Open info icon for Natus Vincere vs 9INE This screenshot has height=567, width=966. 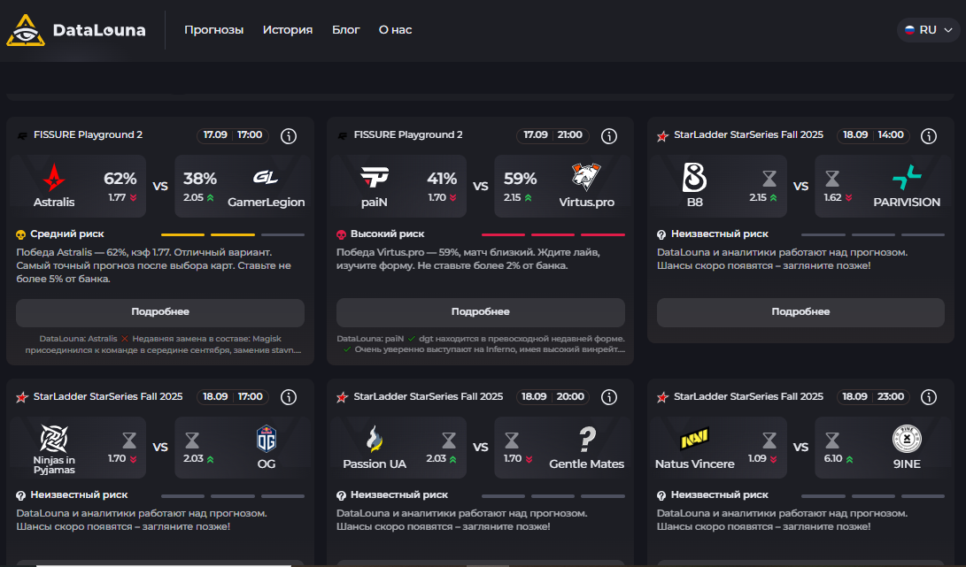coord(929,397)
